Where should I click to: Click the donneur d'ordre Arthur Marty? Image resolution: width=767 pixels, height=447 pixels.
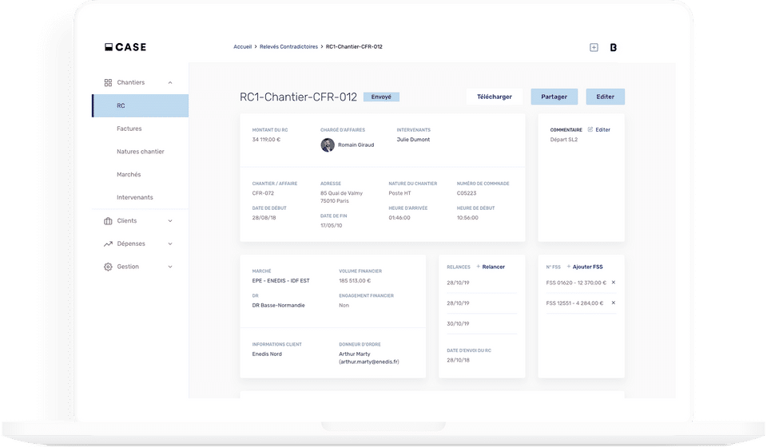coord(355,354)
